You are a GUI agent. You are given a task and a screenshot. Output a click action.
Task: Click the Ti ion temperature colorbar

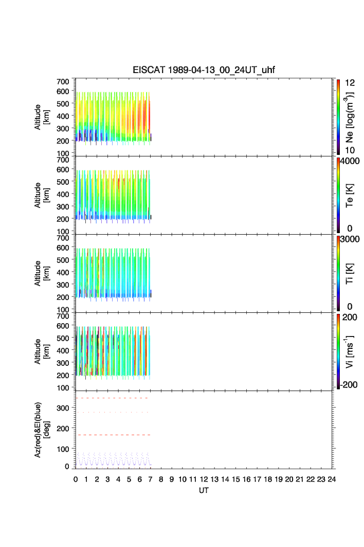pyautogui.click(x=338, y=273)
